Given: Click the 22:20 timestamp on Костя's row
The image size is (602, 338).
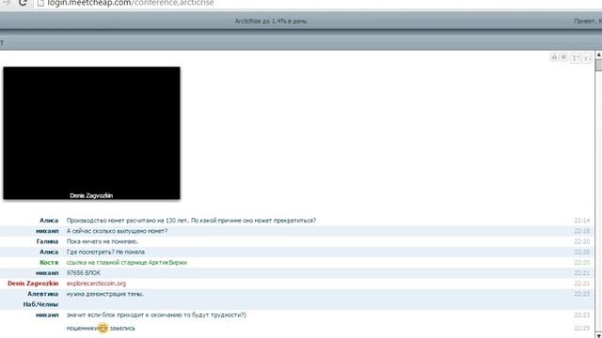Looking at the screenshot, I should [x=582, y=263].
